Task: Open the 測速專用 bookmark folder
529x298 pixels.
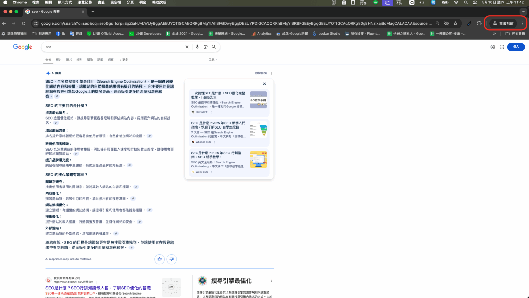Action: click(x=41, y=34)
